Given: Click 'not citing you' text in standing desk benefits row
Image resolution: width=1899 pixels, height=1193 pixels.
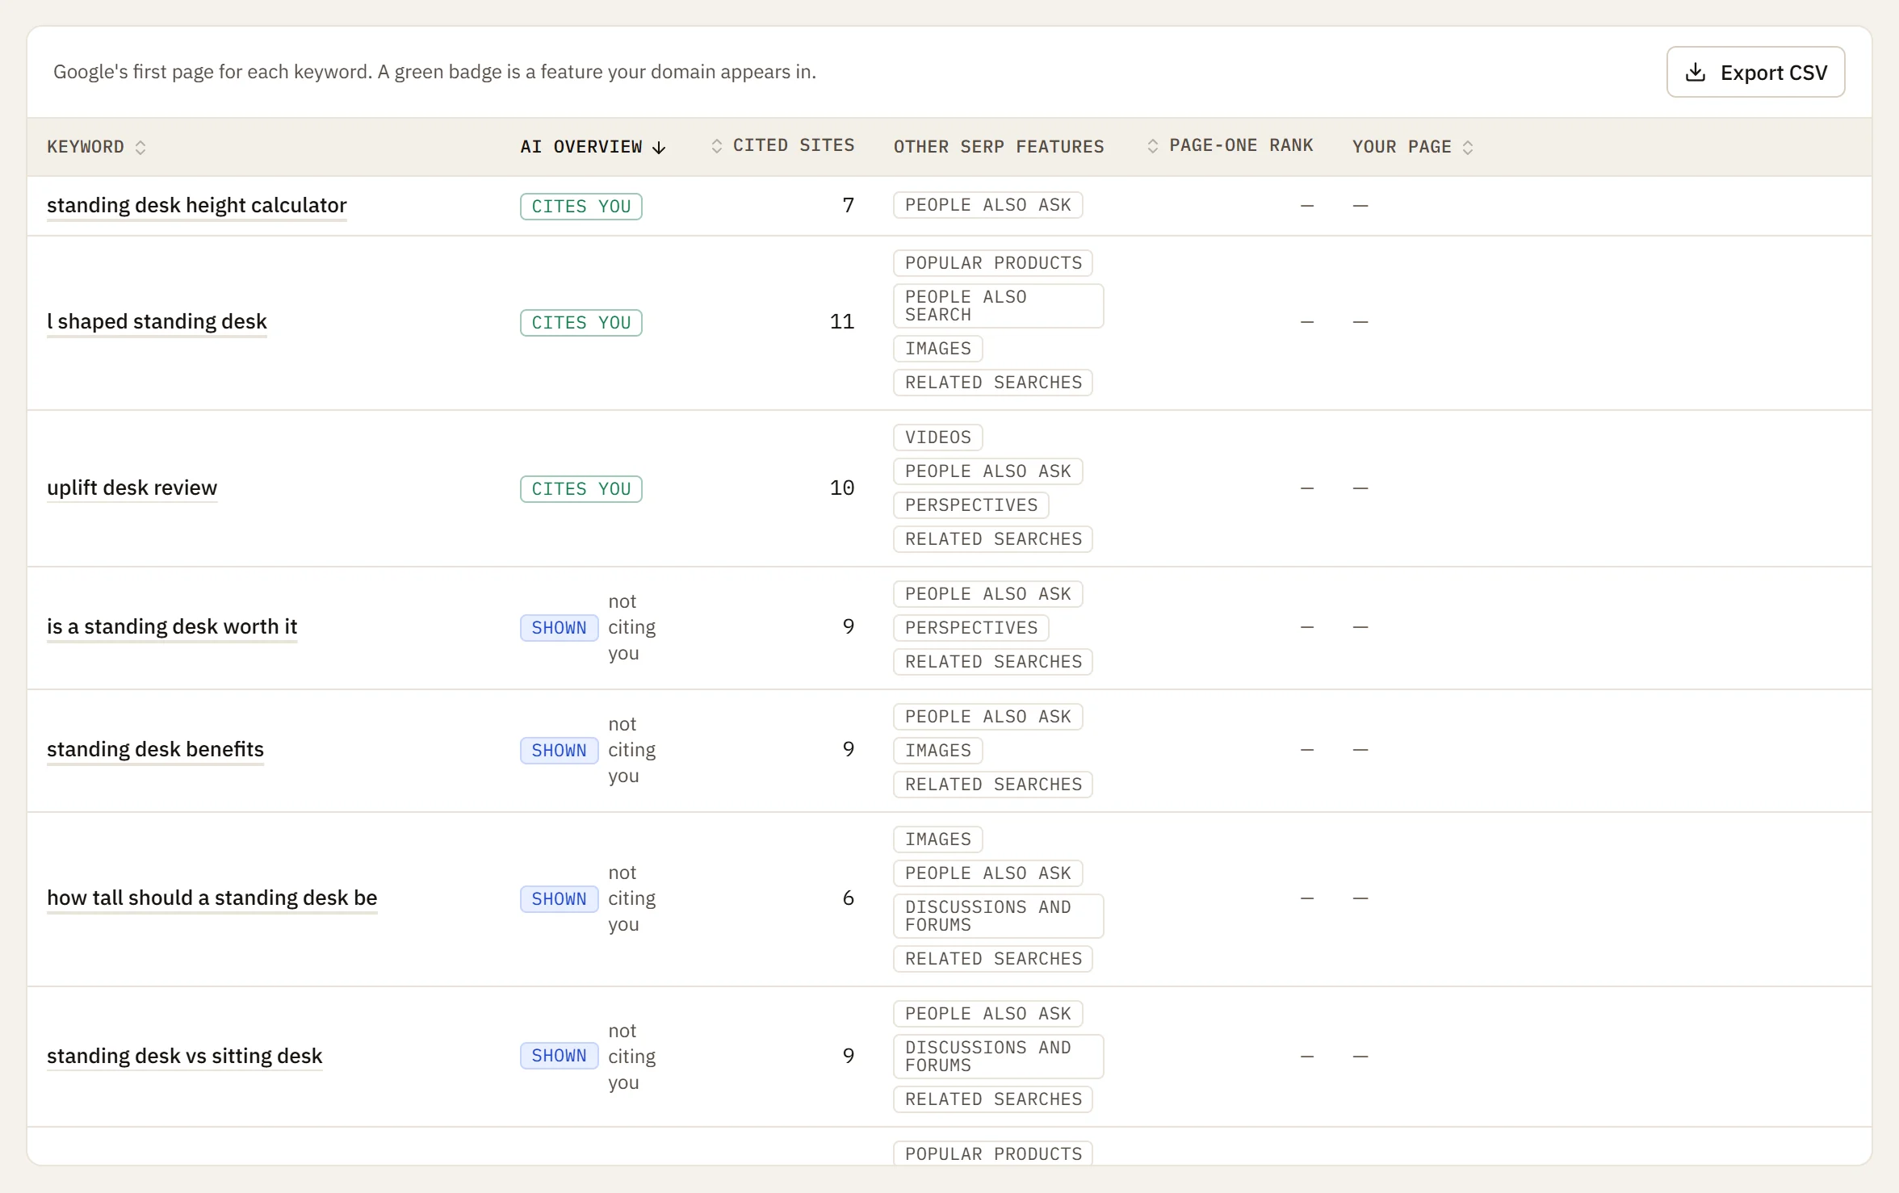Looking at the screenshot, I should [632, 750].
